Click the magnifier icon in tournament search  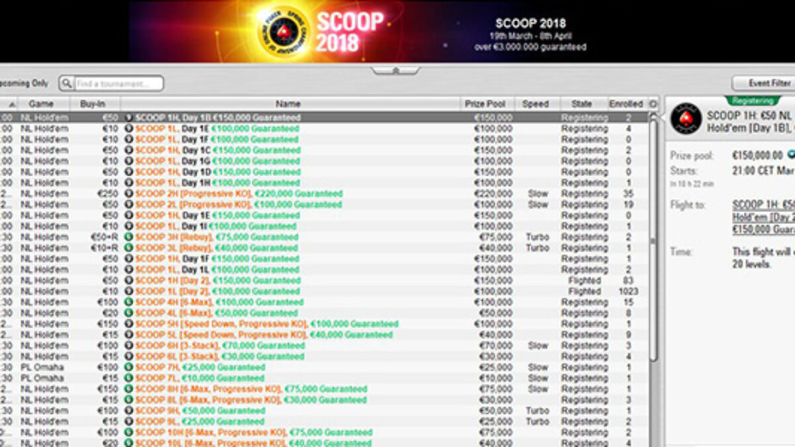pyautogui.click(x=67, y=84)
